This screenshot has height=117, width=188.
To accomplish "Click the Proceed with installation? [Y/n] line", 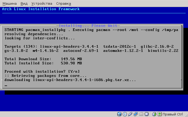I will click(x=42, y=72).
